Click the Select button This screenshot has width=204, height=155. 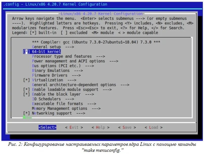[x=48, y=127]
